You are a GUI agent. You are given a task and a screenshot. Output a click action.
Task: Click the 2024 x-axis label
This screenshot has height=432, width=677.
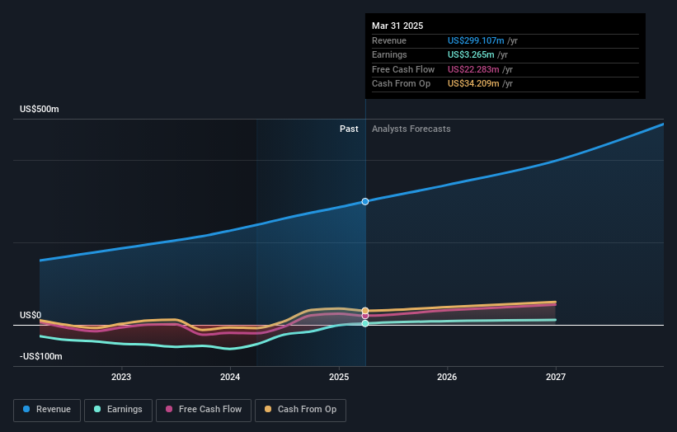(230, 377)
